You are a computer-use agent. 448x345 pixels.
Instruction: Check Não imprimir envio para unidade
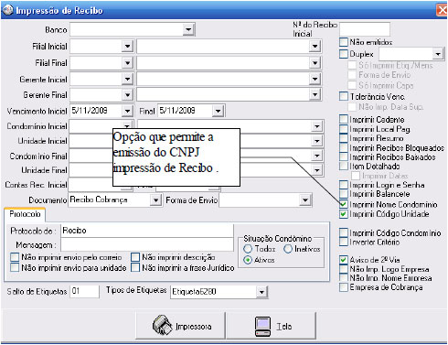15,267
